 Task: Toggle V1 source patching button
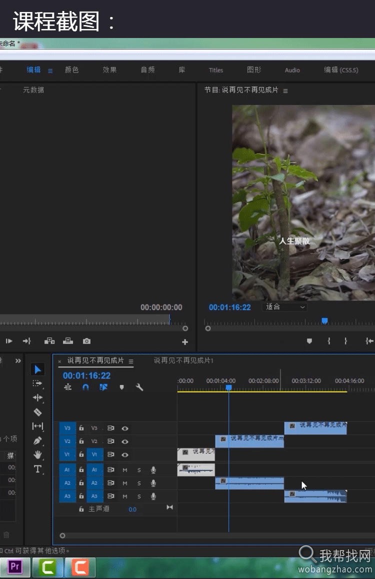click(x=67, y=454)
